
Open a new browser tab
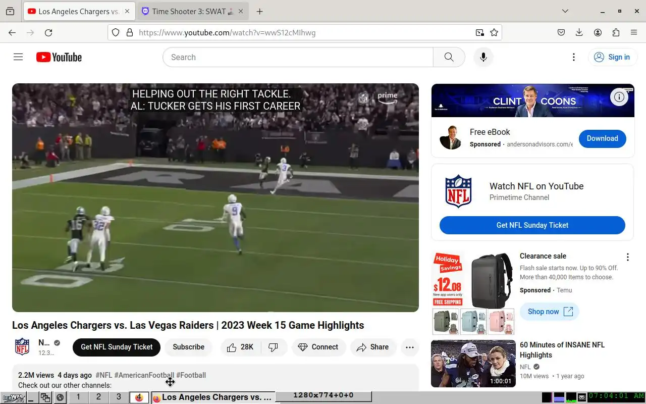259,11
